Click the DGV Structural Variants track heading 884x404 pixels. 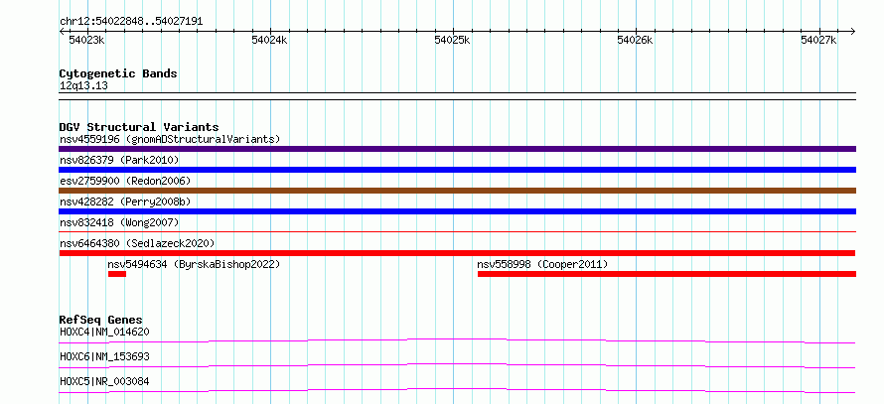click(x=139, y=127)
